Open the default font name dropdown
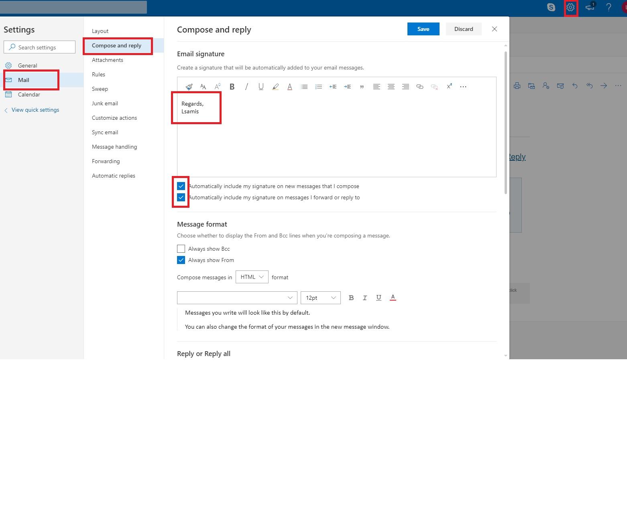The height and width of the screenshot is (524, 627). (237, 298)
